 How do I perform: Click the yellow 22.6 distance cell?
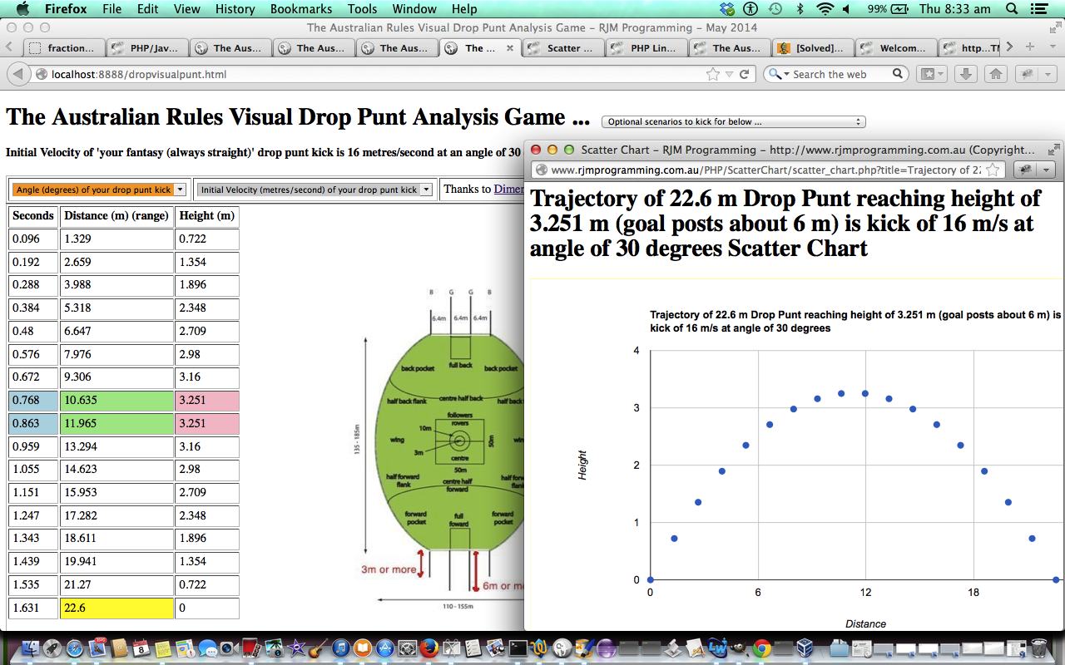pos(116,608)
